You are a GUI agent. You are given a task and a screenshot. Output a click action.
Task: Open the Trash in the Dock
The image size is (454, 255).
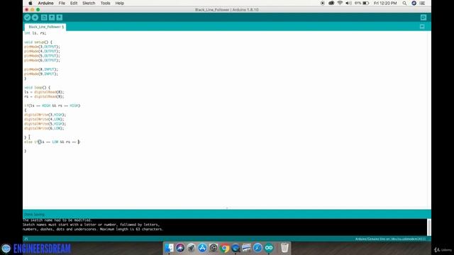284,248
